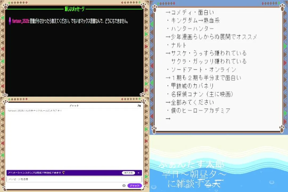Click the 1期も2期も半分まで面白い line
288x192 pixels.
[x=203, y=78]
